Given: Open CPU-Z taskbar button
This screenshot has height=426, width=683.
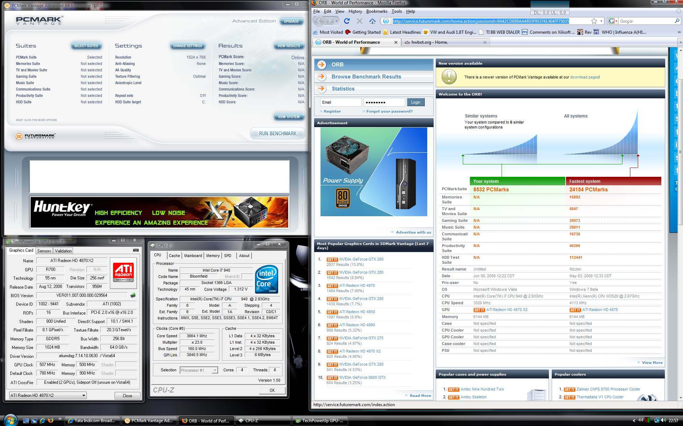Looking at the screenshot, I should point(263,421).
